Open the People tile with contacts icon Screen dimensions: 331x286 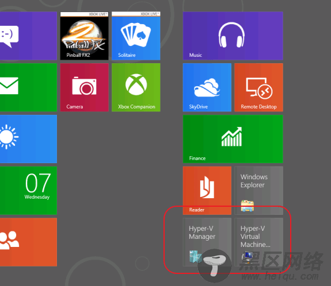tap(28, 242)
